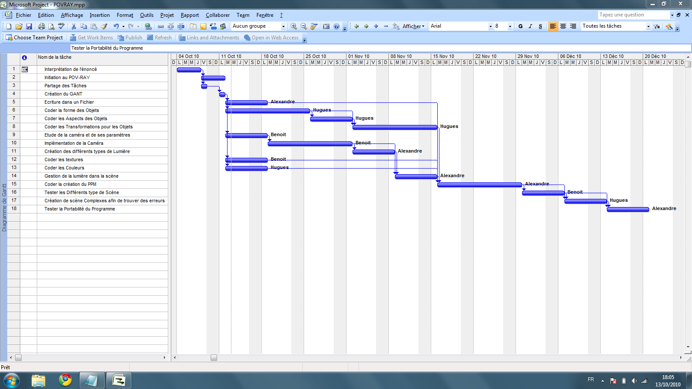Viewport: 692px width, 389px height.
Task: Open the 'Toutes les tâches' filter dropdown
Action: (648, 26)
